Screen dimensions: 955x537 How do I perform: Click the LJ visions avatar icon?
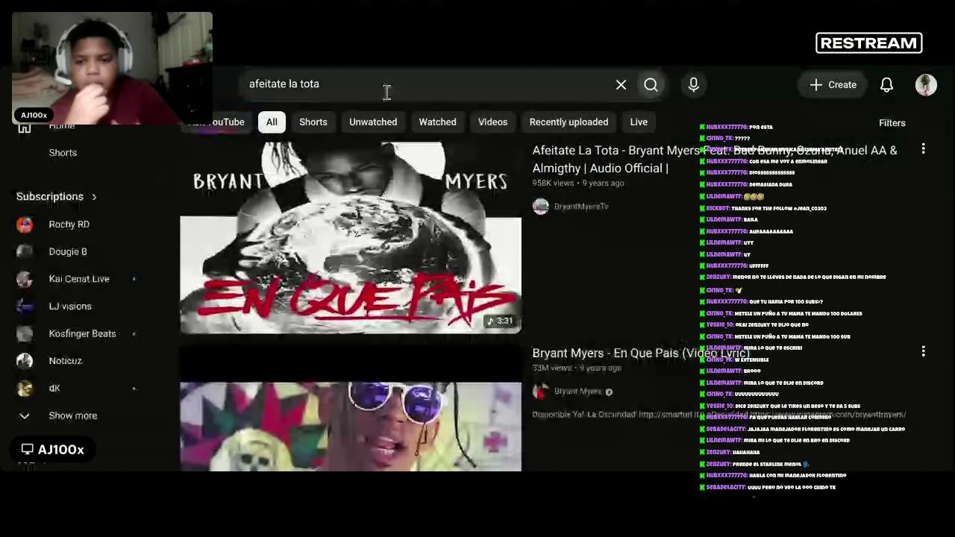pos(25,307)
